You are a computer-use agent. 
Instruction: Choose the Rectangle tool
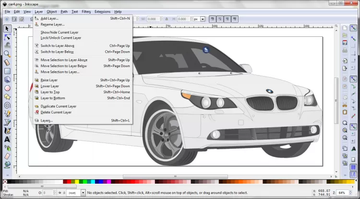pyautogui.click(x=7, y=71)
